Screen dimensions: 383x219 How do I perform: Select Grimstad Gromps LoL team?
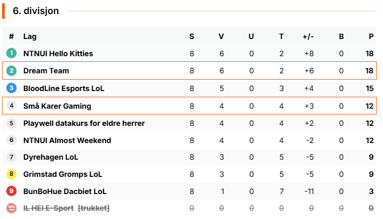click(63, 174)
